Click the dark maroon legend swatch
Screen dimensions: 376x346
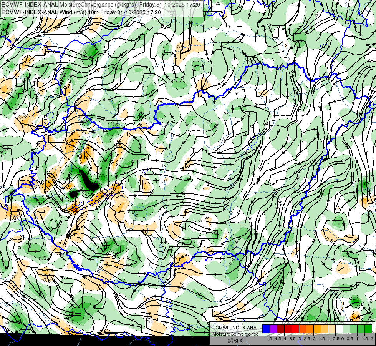281,329
